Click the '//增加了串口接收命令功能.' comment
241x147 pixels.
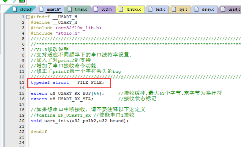(x=65, y=66)
